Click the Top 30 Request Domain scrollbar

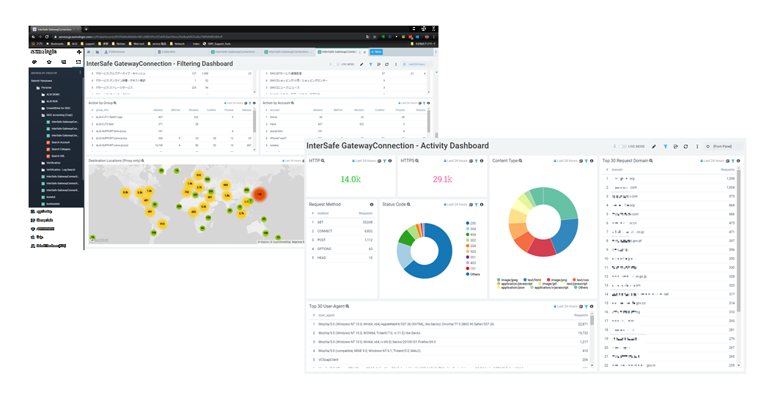click(739, 240)
